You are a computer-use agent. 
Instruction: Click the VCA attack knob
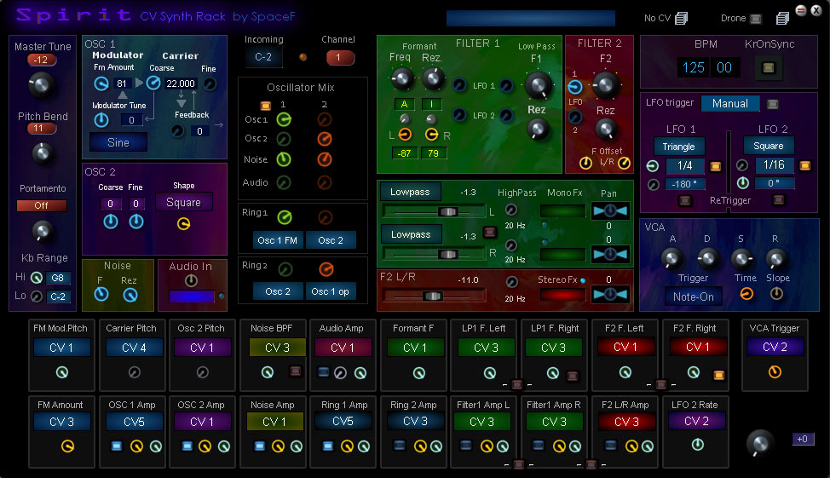tap(672, 258)
